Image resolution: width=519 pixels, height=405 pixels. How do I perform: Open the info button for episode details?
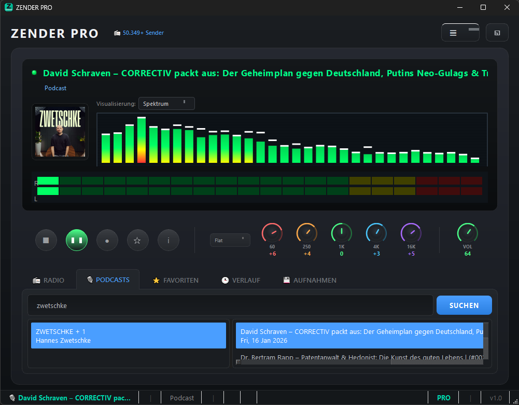pos(169,240)
